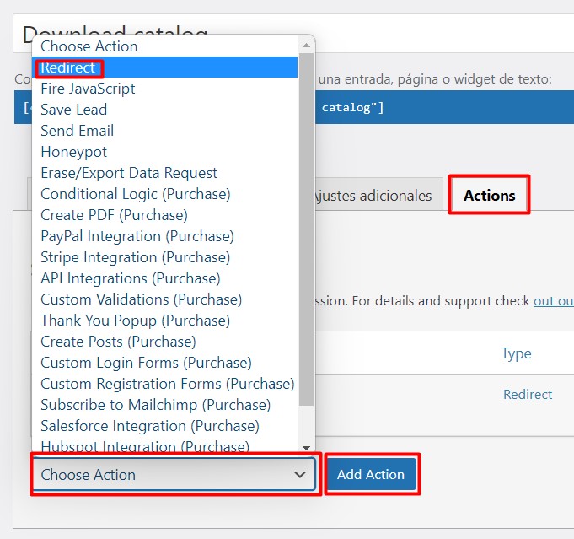
Task: Open the Actions tab
Action: click(x=489, y=196)
